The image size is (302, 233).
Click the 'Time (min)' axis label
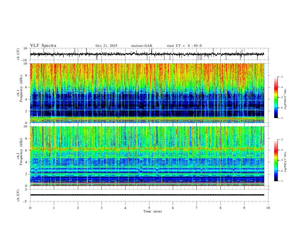pyautogui.click(x=153, y=211)
